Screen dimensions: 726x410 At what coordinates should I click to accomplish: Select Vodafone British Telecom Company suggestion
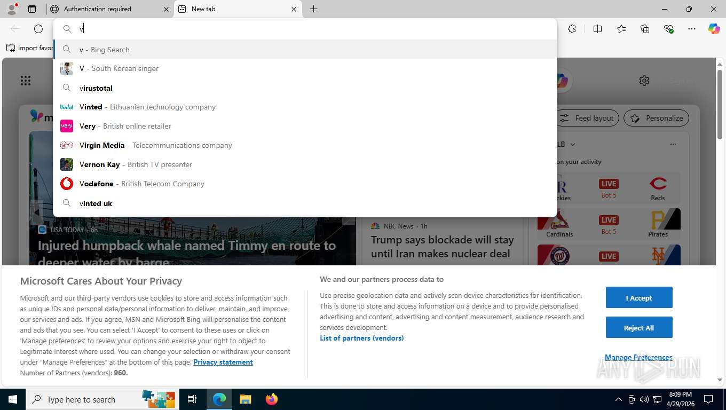pyautogui.click(x=305, y=184)
